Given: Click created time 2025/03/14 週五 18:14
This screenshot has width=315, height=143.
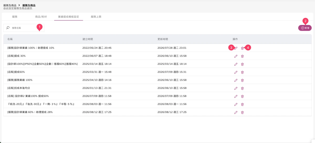Looking at the screenshot, I should (x=97, y=64).
